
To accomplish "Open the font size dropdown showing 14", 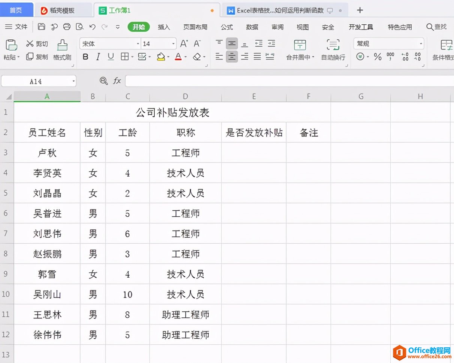I will (x=173, y=44).
